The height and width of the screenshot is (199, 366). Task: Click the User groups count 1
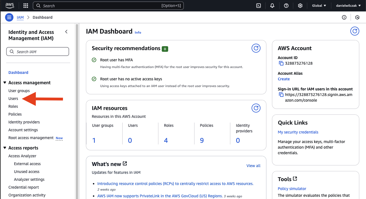(x=94, y=140)
